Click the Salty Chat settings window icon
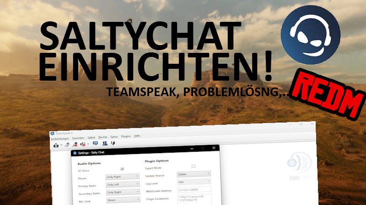The image size is (366, 205). 75,153
